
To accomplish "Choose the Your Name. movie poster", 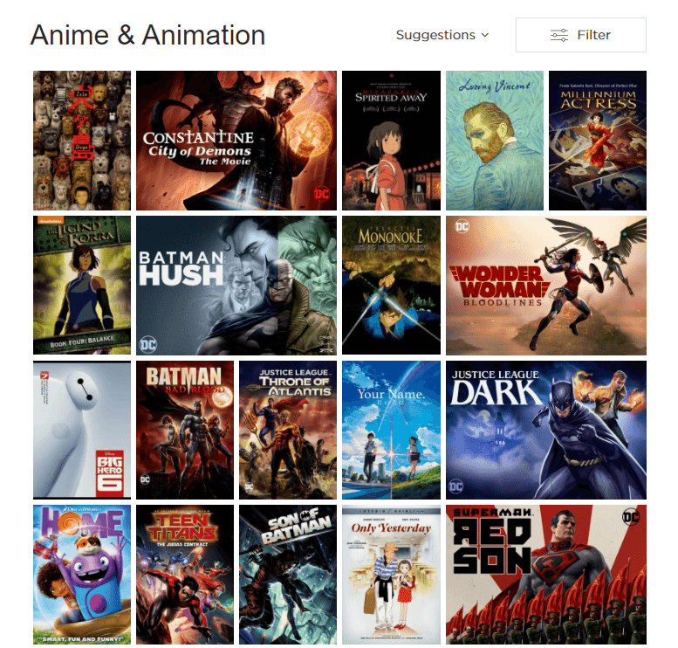I will point(391,430).
